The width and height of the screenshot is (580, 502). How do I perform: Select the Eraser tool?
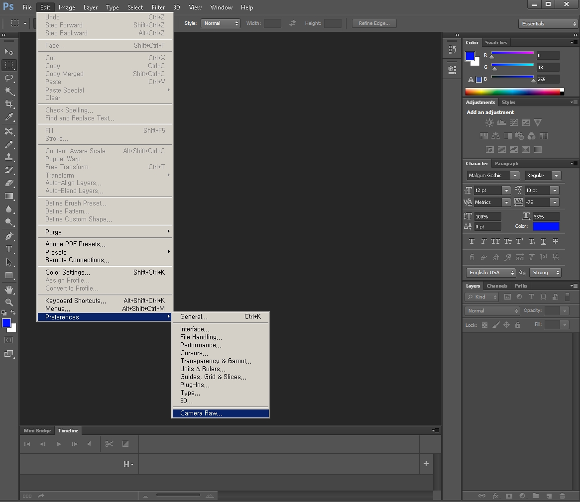point(9,183)
